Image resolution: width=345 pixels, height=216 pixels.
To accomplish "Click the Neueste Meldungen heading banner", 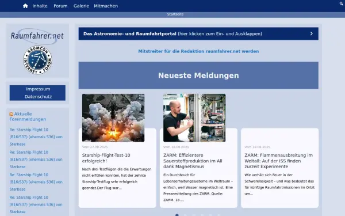I will (x=198, y=75).
